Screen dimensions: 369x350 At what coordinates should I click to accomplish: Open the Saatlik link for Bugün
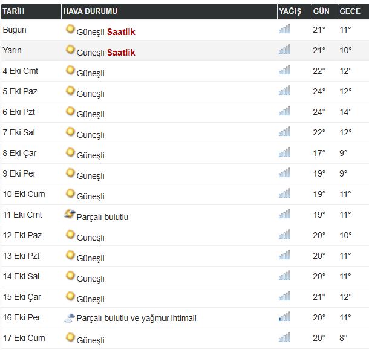(x=121, y=32)
